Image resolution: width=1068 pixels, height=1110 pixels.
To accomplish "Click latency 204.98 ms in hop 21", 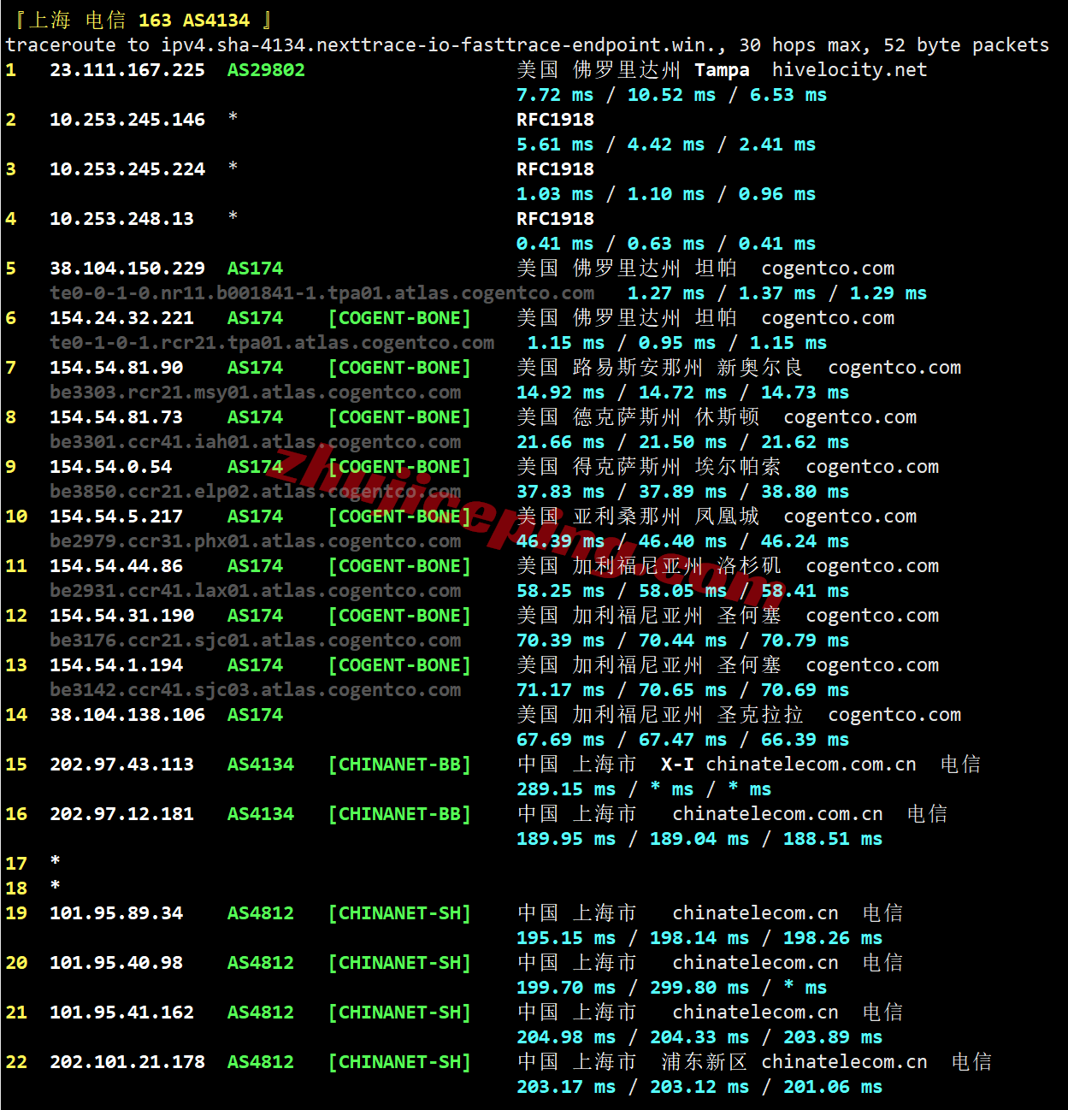I will pyautogui.click(x=566, y=1037).
